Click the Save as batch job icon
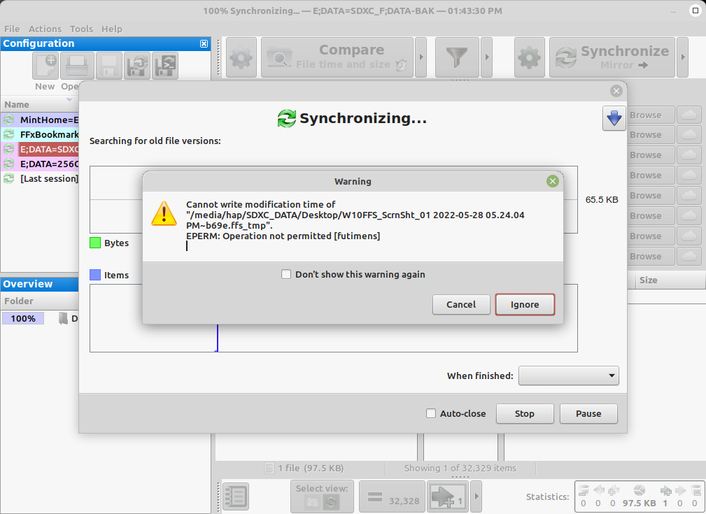 pos(165,66)
